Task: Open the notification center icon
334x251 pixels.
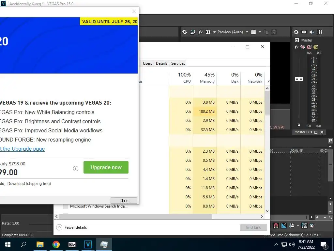Action: 324,244
